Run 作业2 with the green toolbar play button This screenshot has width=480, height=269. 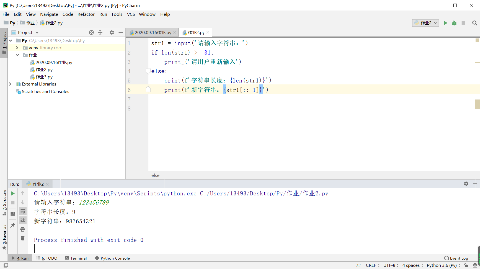445,23
